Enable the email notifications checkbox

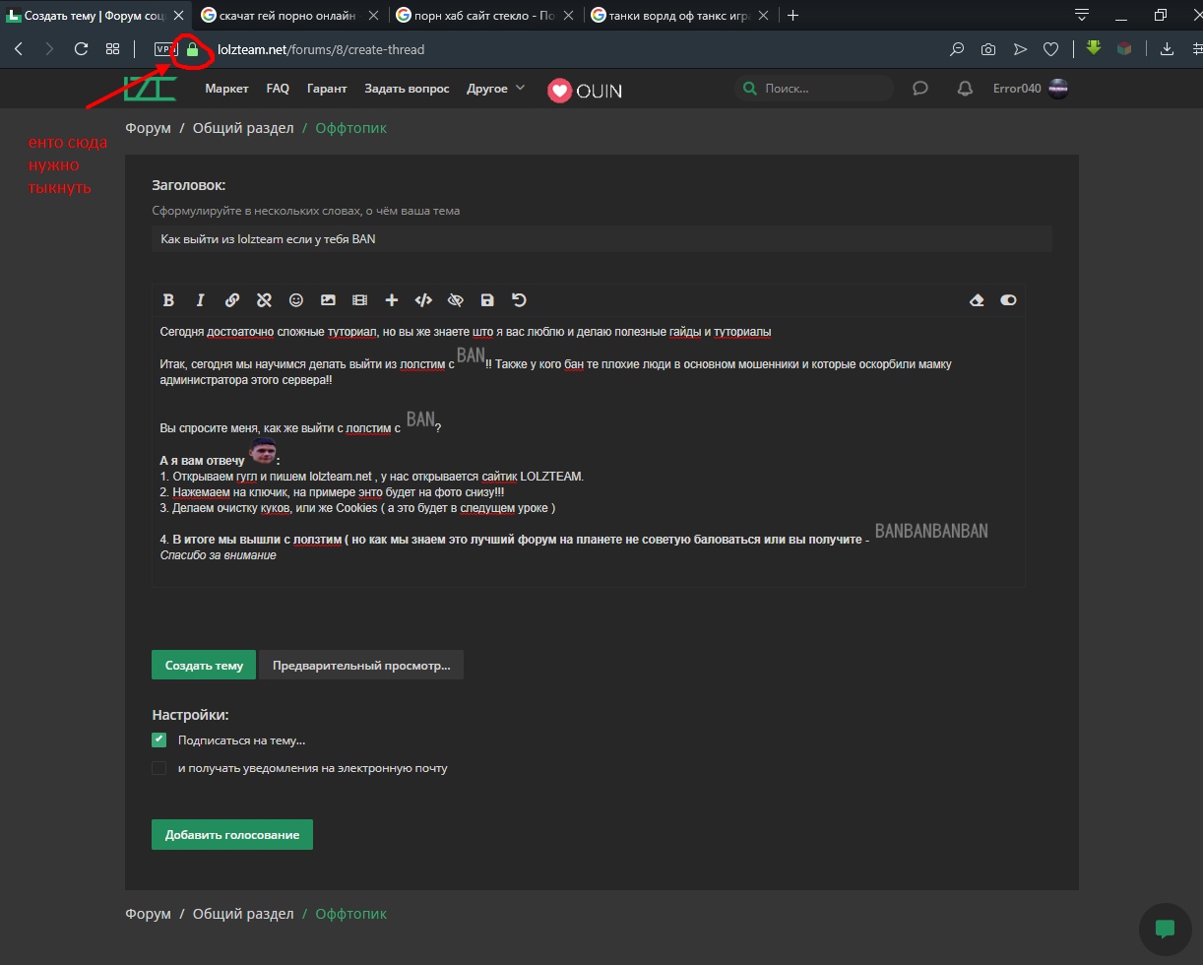coord(159,768)
